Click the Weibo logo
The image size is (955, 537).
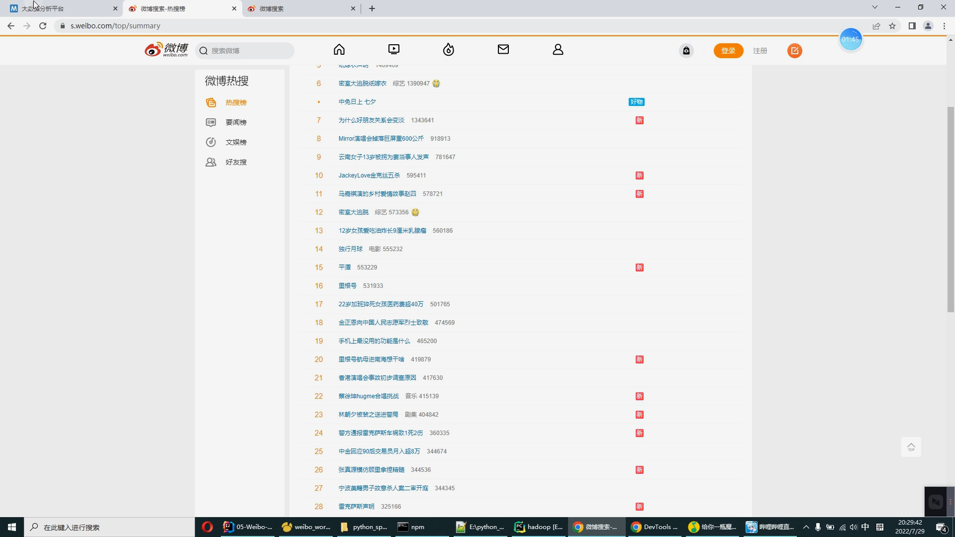coord(167,50)
